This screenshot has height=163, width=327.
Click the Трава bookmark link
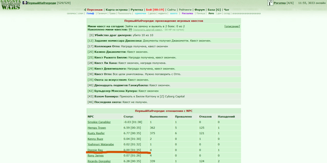(112, 13)
